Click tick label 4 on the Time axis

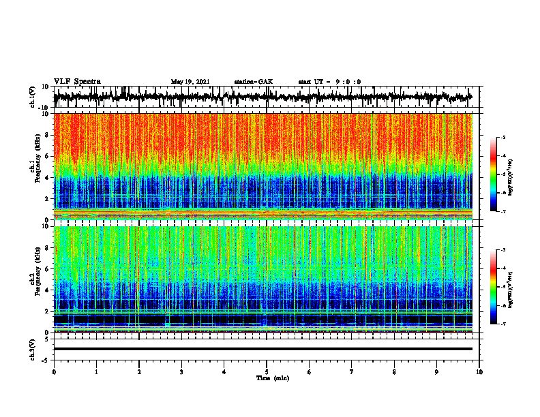(224, 372)
